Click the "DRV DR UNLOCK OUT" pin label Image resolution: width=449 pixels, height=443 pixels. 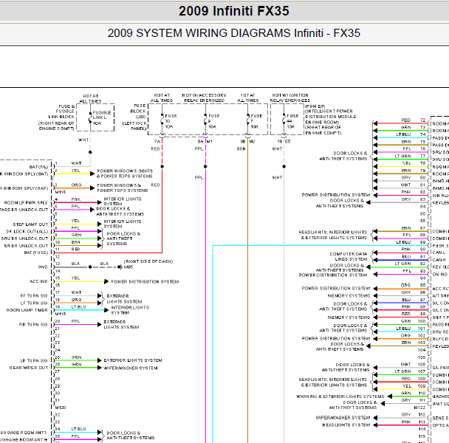(x=24, y=238)
